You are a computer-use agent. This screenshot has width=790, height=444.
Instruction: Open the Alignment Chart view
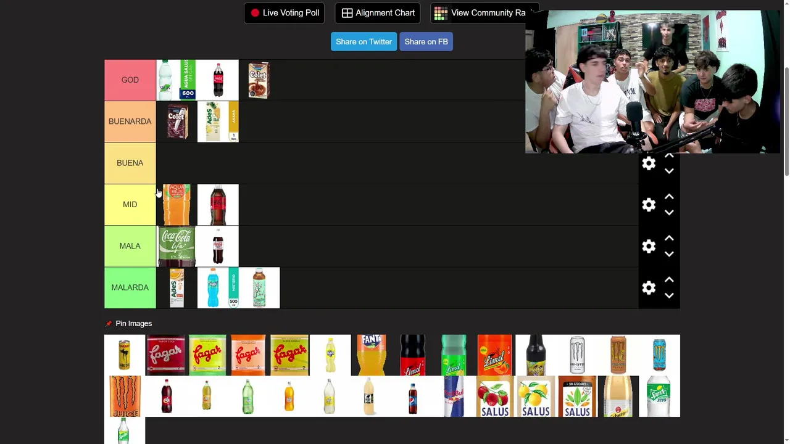pyautogui.click(x=378, y=13)
